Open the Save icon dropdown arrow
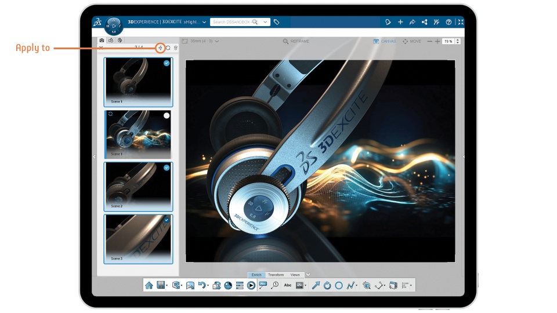The image size is (557, 313). [x=167, y=286]
